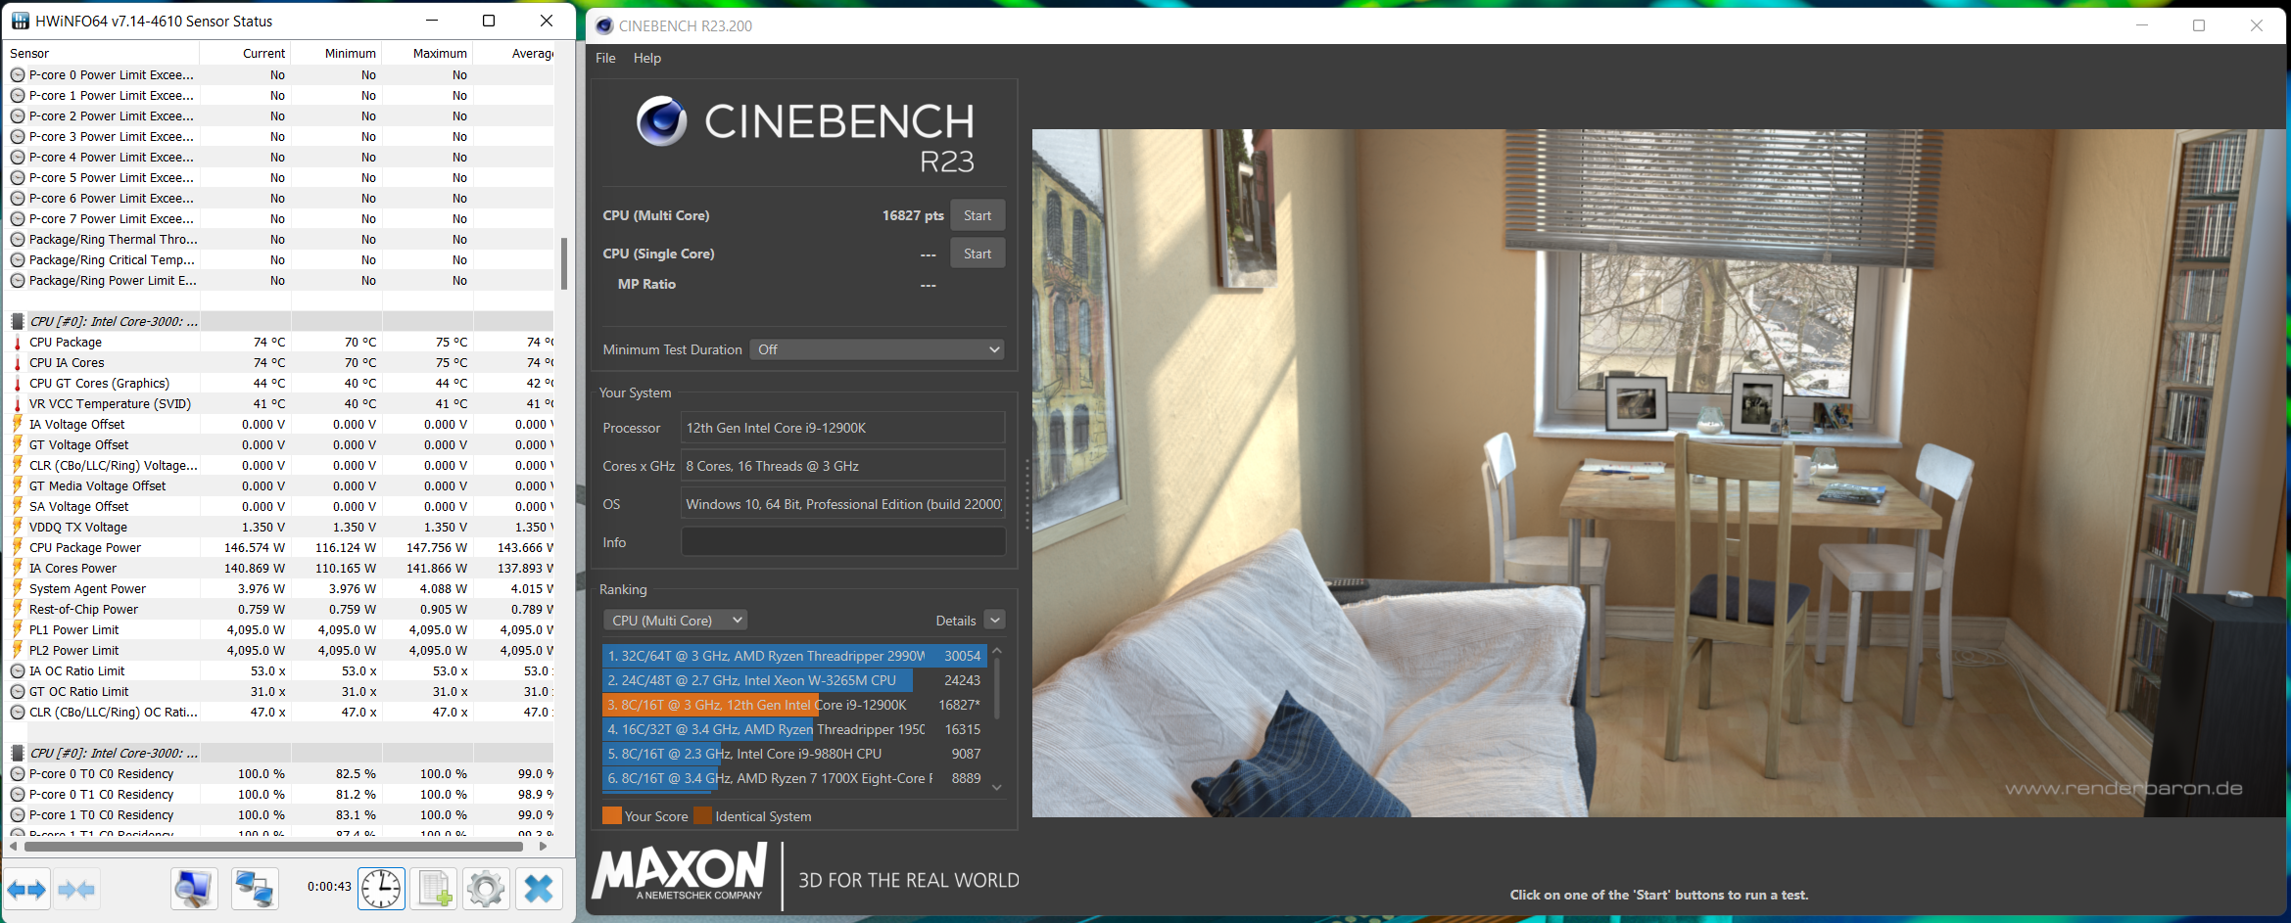Open HWiNFO summary monitor with magnifier icon
The height and width of the screenshot is (923, 2291).
click(x=193, y=889)
